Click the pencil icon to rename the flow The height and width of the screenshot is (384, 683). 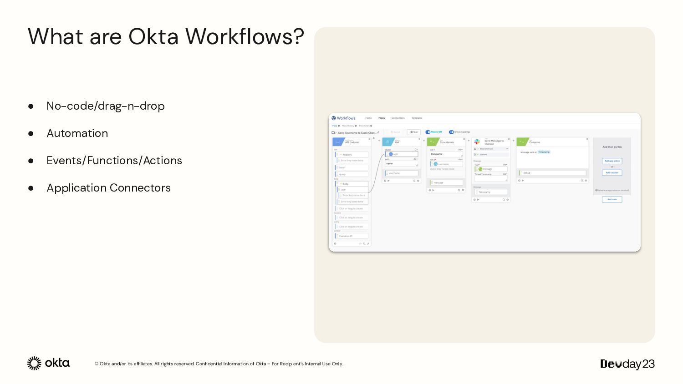[378, 132]
